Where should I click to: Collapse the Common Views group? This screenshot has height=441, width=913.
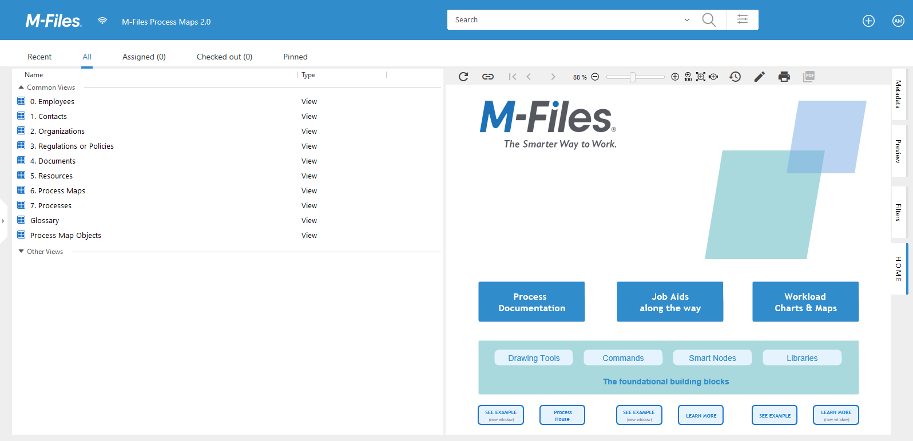pos(21,88)
